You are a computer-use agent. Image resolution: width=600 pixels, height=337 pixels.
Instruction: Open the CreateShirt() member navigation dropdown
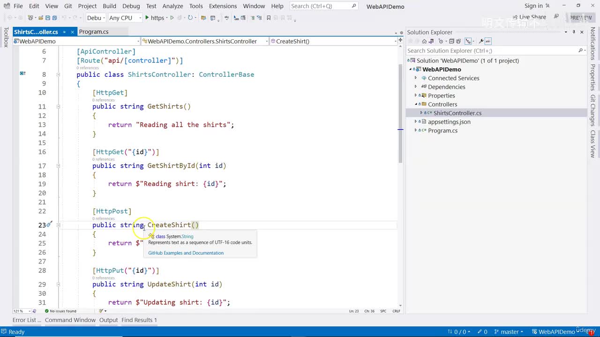333,41
